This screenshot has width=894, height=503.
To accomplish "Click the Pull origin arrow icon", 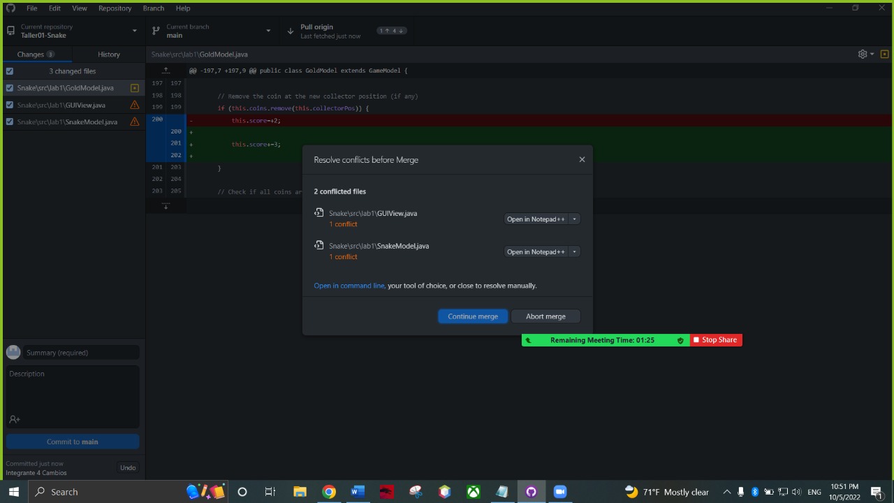I will 291,31.
